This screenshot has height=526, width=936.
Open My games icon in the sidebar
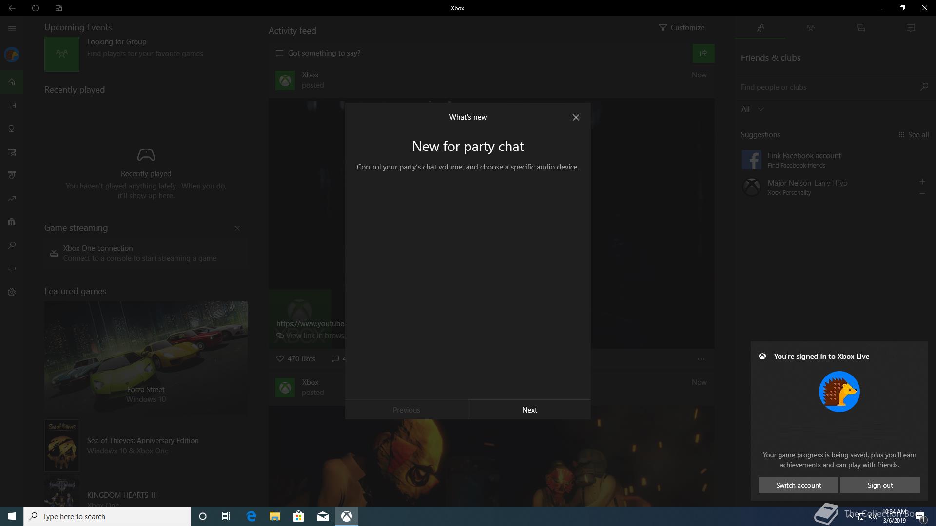12,105
